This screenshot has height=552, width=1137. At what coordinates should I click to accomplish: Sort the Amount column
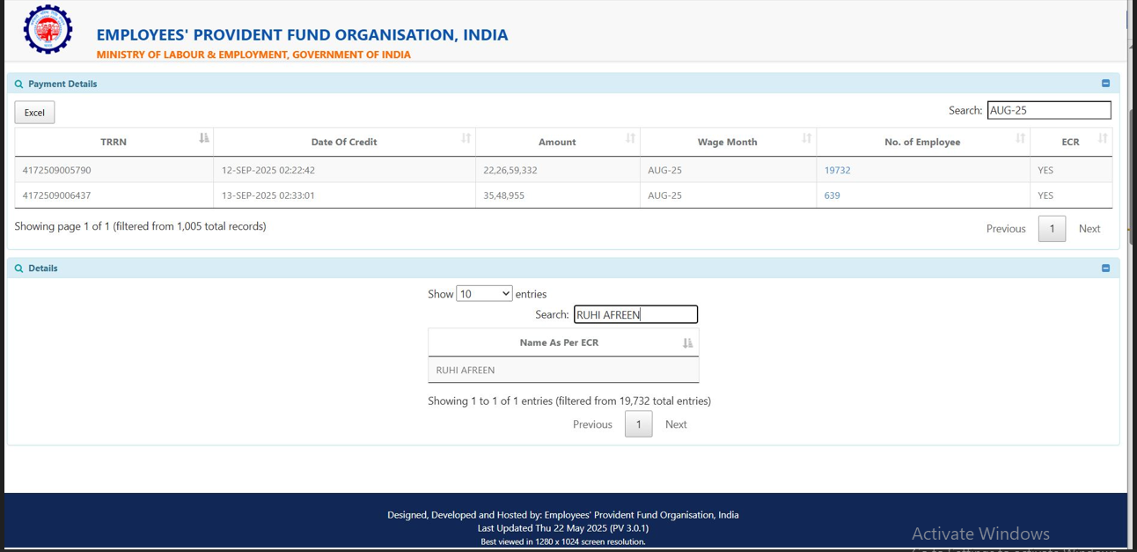tap(630, 138)
